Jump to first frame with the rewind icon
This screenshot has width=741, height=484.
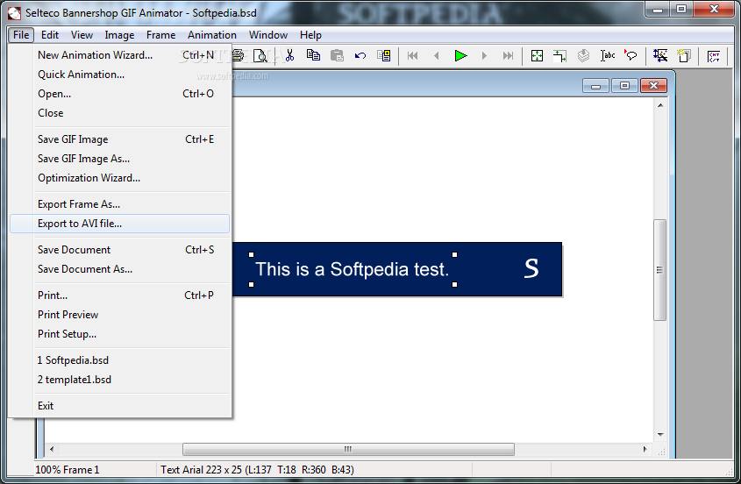pos(412,56)
